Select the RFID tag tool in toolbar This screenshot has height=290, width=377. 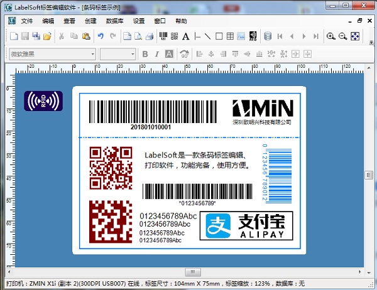[x=253, y=36]
